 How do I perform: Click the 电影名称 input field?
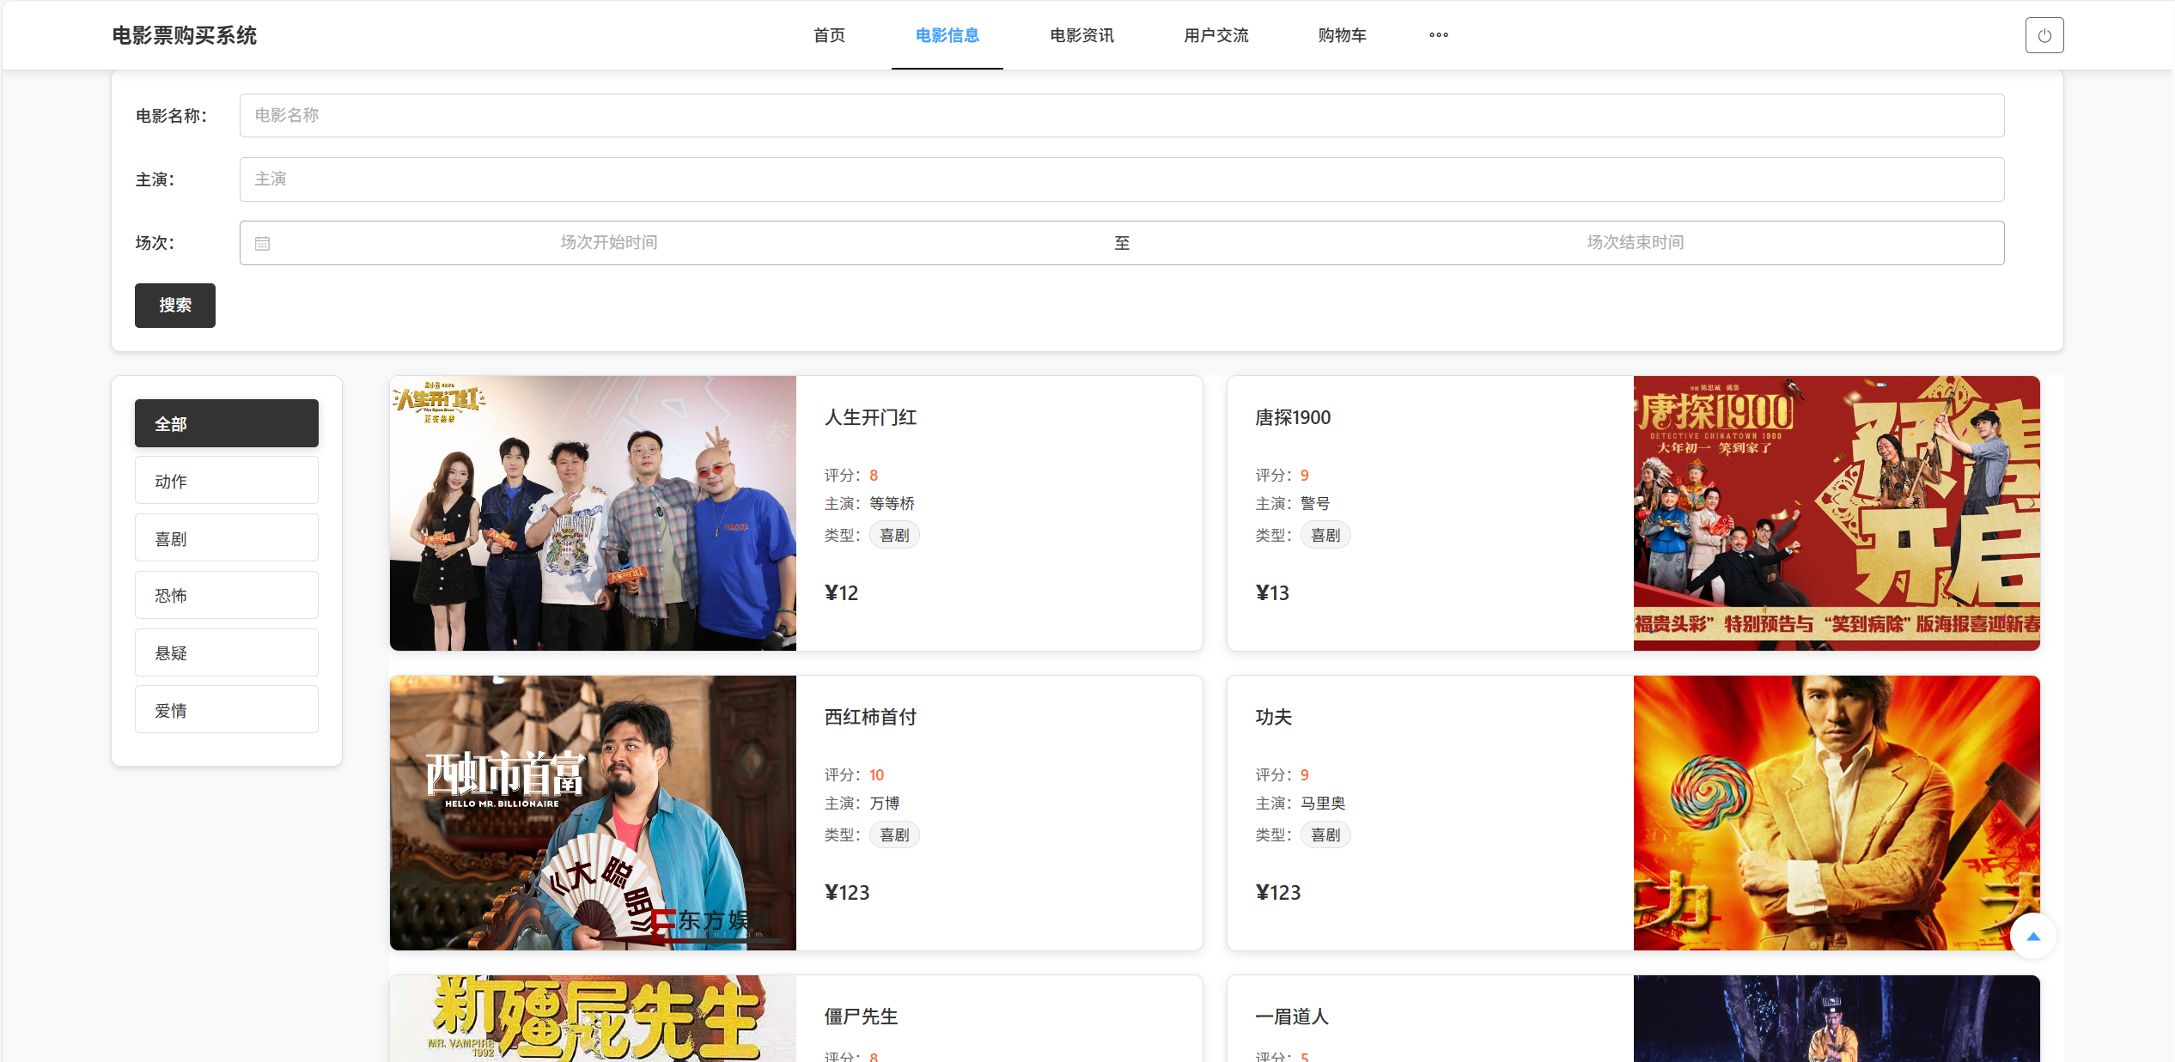coord(1121,115)
